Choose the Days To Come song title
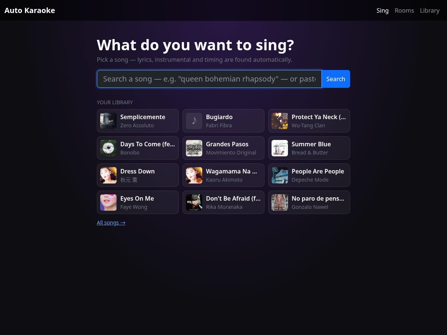Image resolution: width=447 pixels, height=335 pixels. (x=148, y=144)
